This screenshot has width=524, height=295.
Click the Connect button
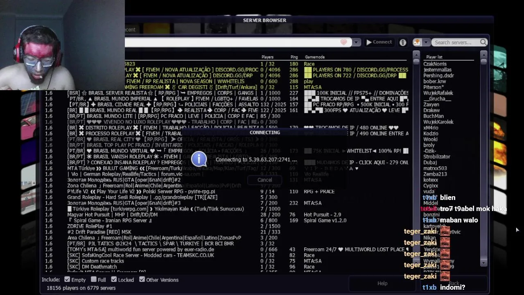379,42
